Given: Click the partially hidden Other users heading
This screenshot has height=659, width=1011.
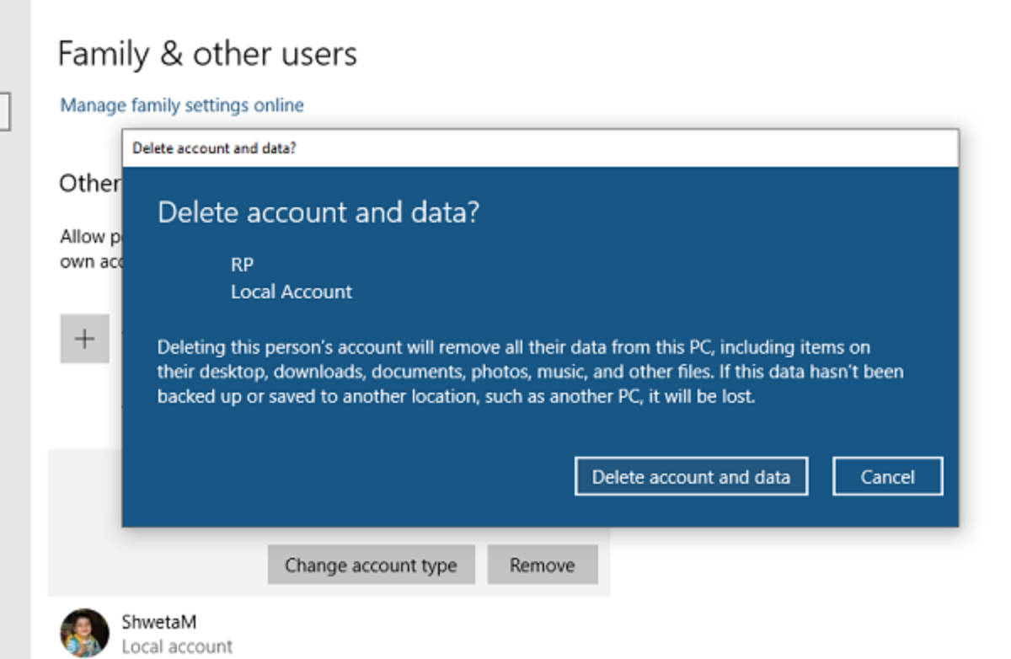Looking at the screenshot, I should point(89,184).
